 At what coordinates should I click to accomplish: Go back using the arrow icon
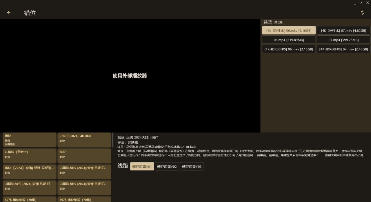click(9, 13)
